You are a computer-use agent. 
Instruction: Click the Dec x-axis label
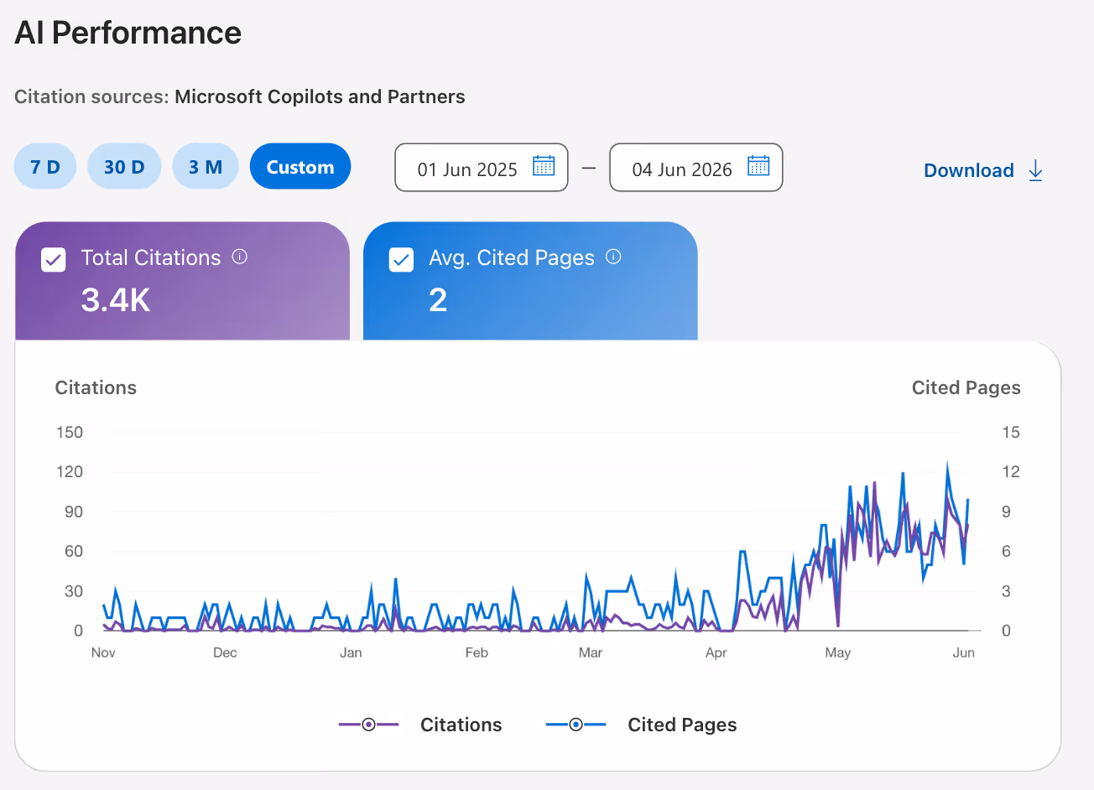coord(225,652)
